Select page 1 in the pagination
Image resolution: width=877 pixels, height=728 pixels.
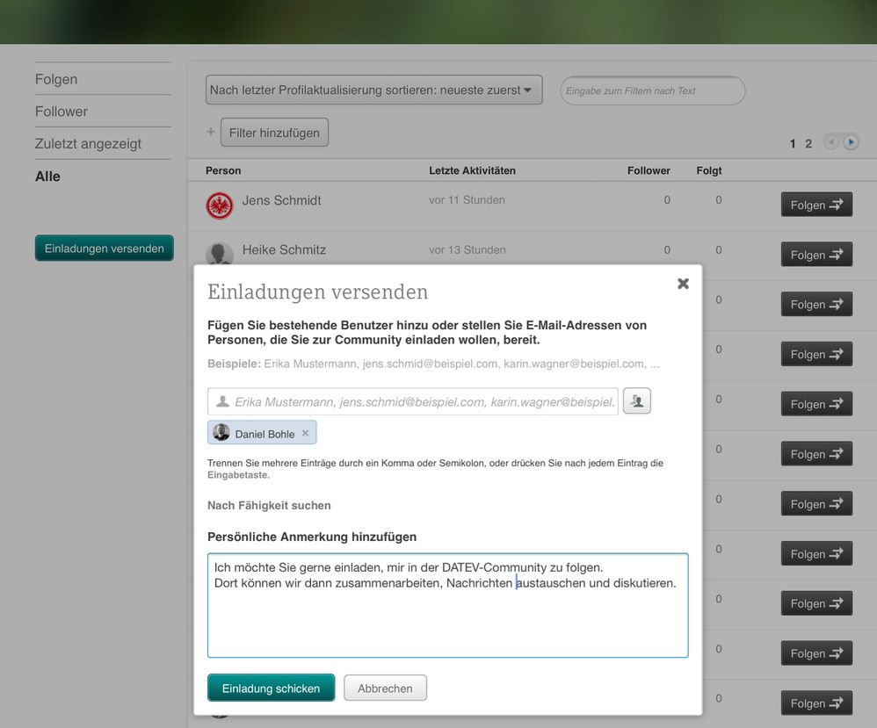[793, 144]
